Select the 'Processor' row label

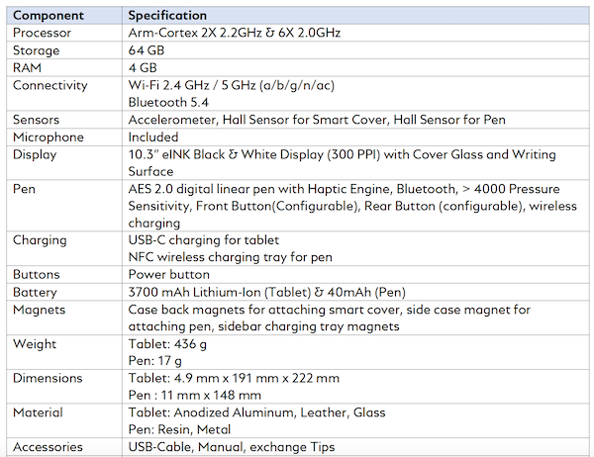(42, 33)
